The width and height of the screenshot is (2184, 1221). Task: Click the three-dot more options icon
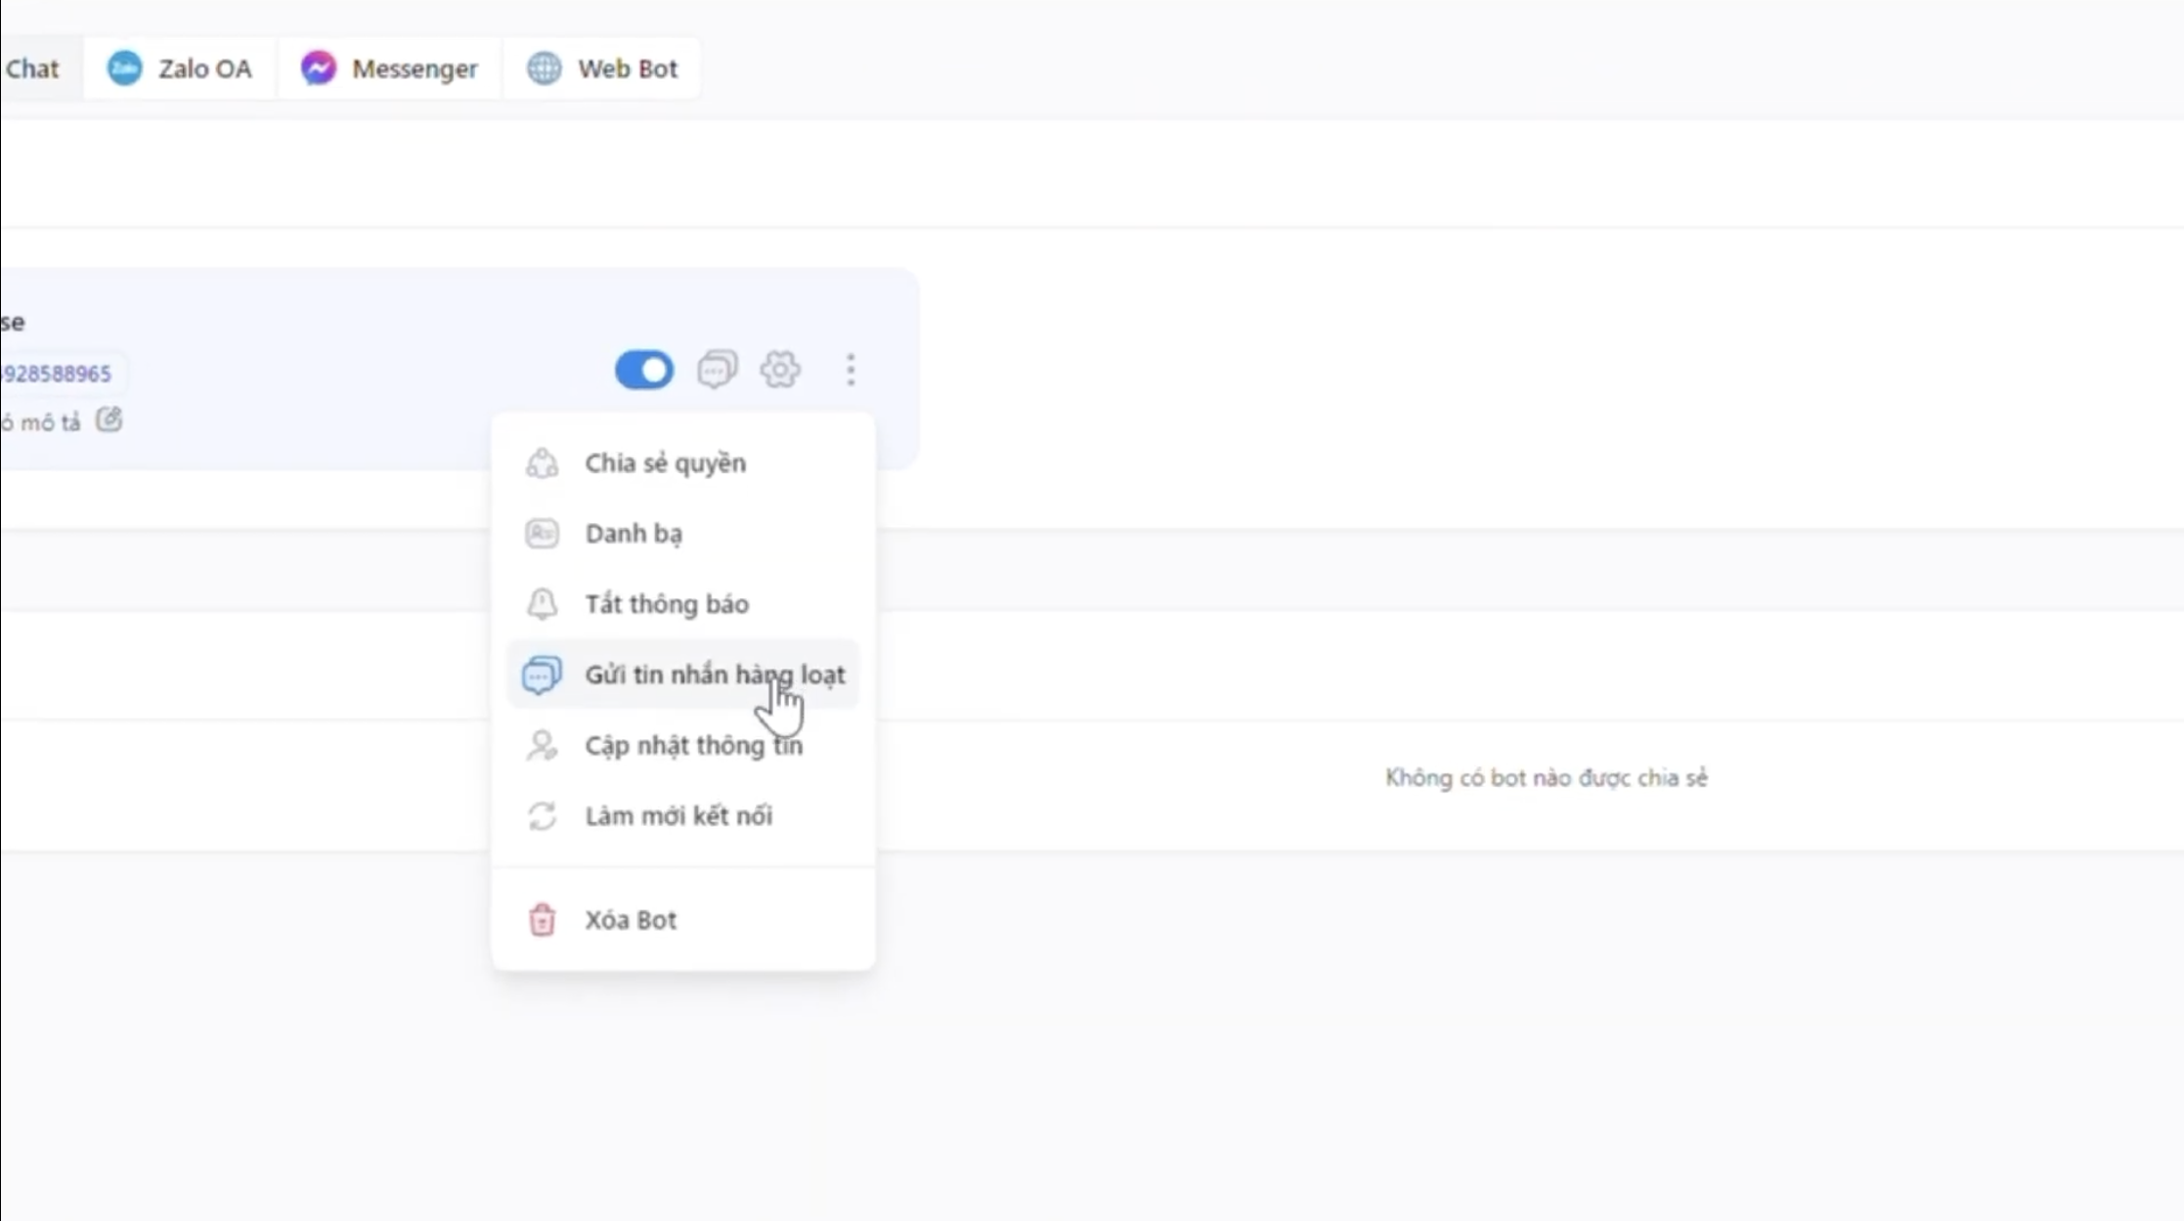pos(851,370)
